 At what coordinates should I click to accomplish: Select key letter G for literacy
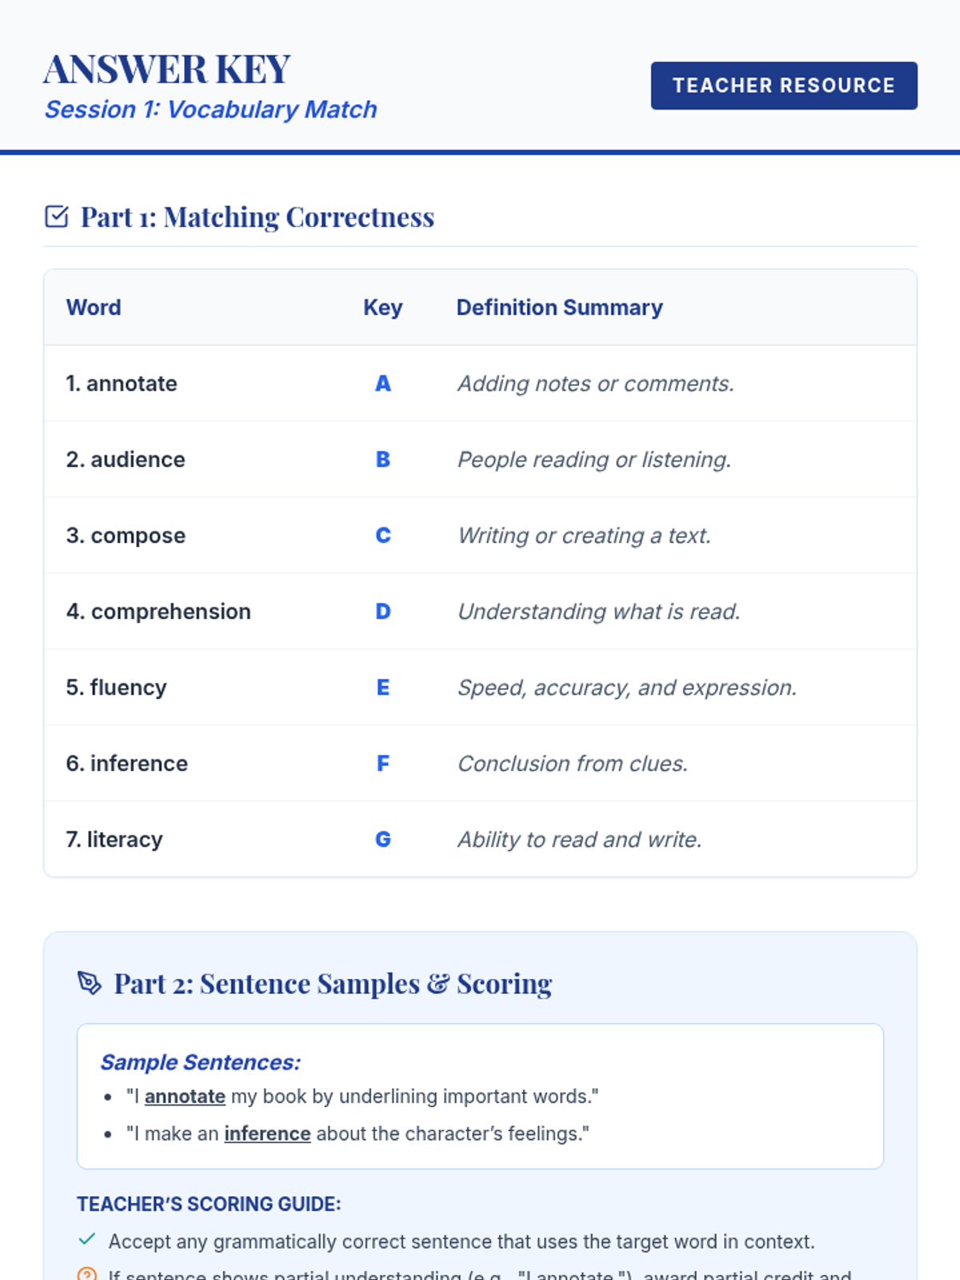[x=383, y=840]
